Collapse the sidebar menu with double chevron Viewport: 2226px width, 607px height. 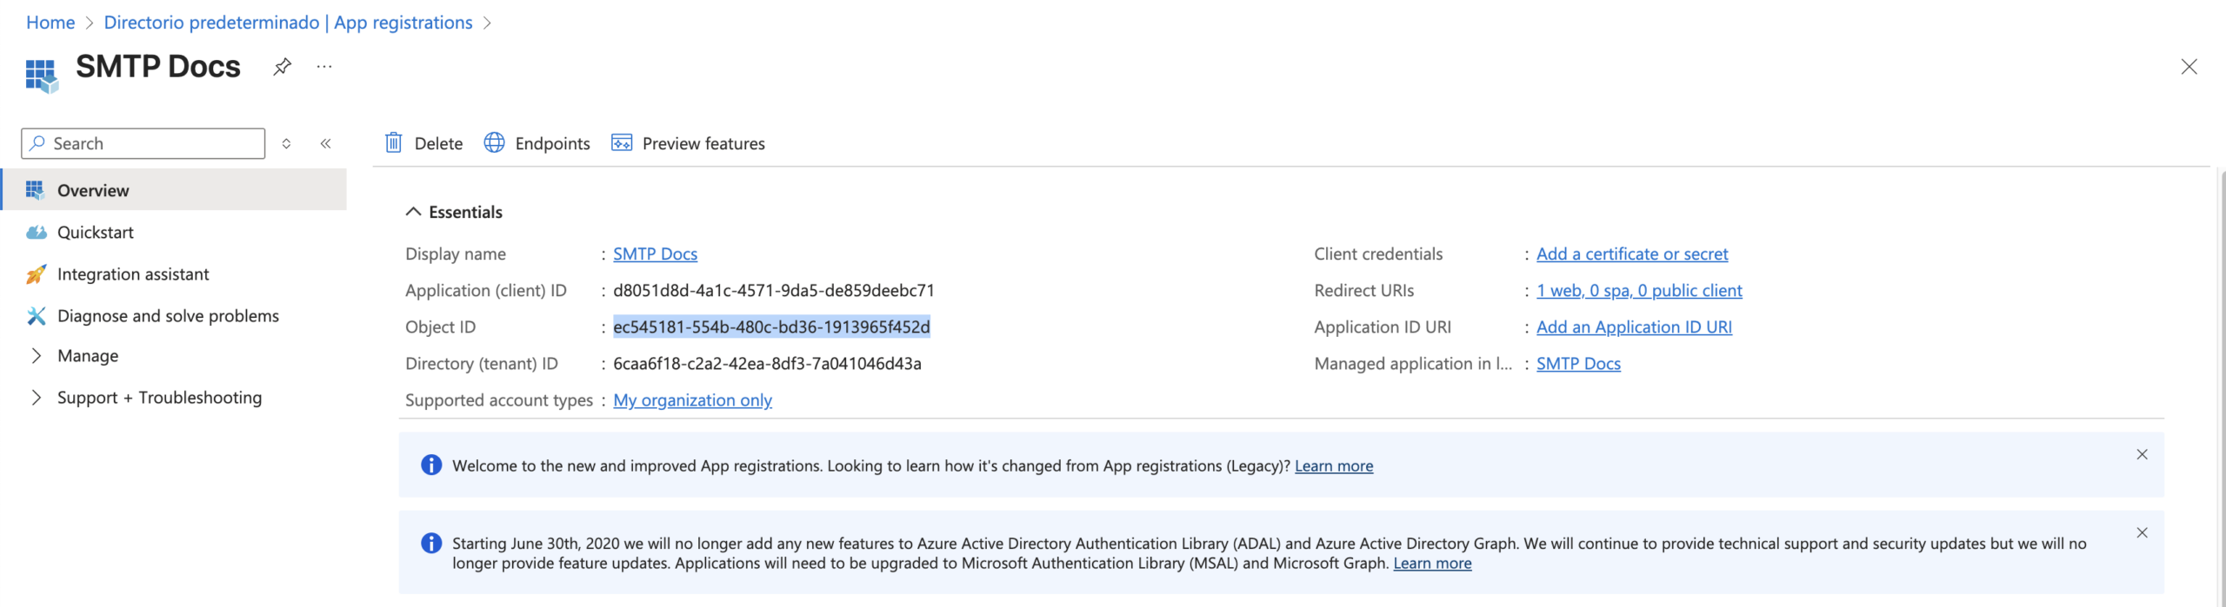tap(326, 143)
